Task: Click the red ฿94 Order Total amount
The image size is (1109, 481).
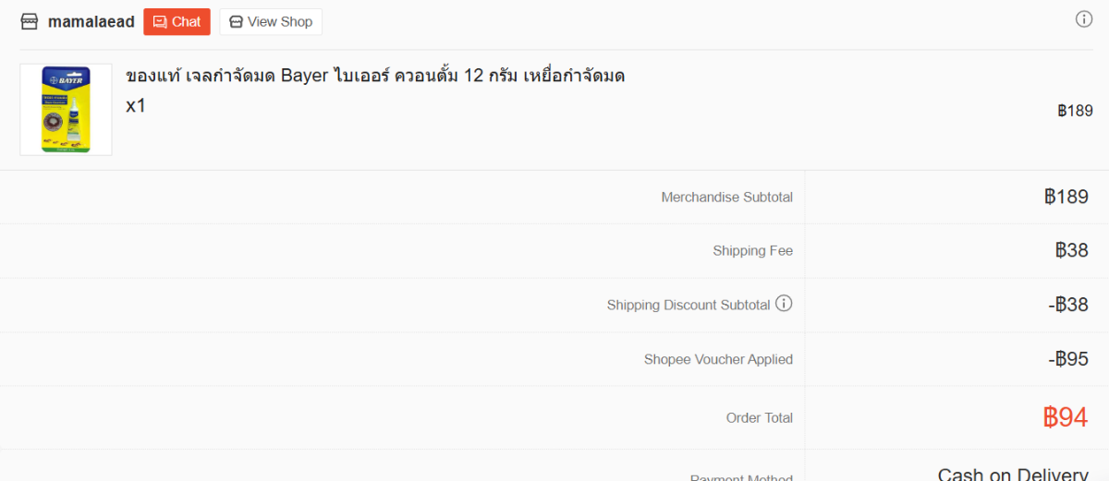Action: 1065,417
